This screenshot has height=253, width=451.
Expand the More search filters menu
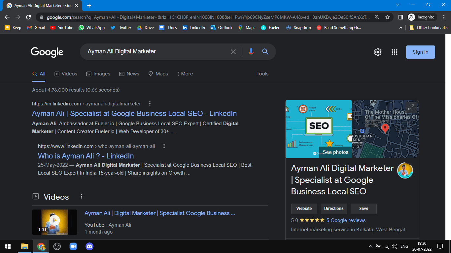coord(185,74)
